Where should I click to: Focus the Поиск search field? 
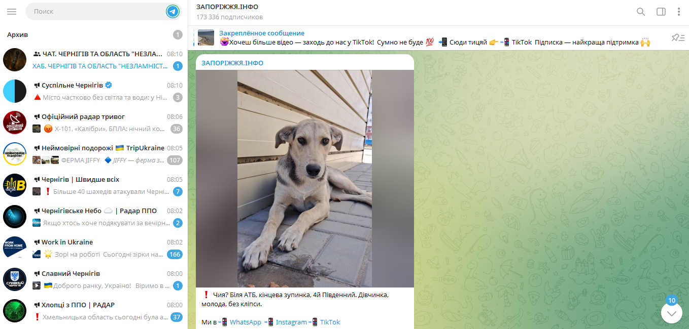click(x=96, y=11)
